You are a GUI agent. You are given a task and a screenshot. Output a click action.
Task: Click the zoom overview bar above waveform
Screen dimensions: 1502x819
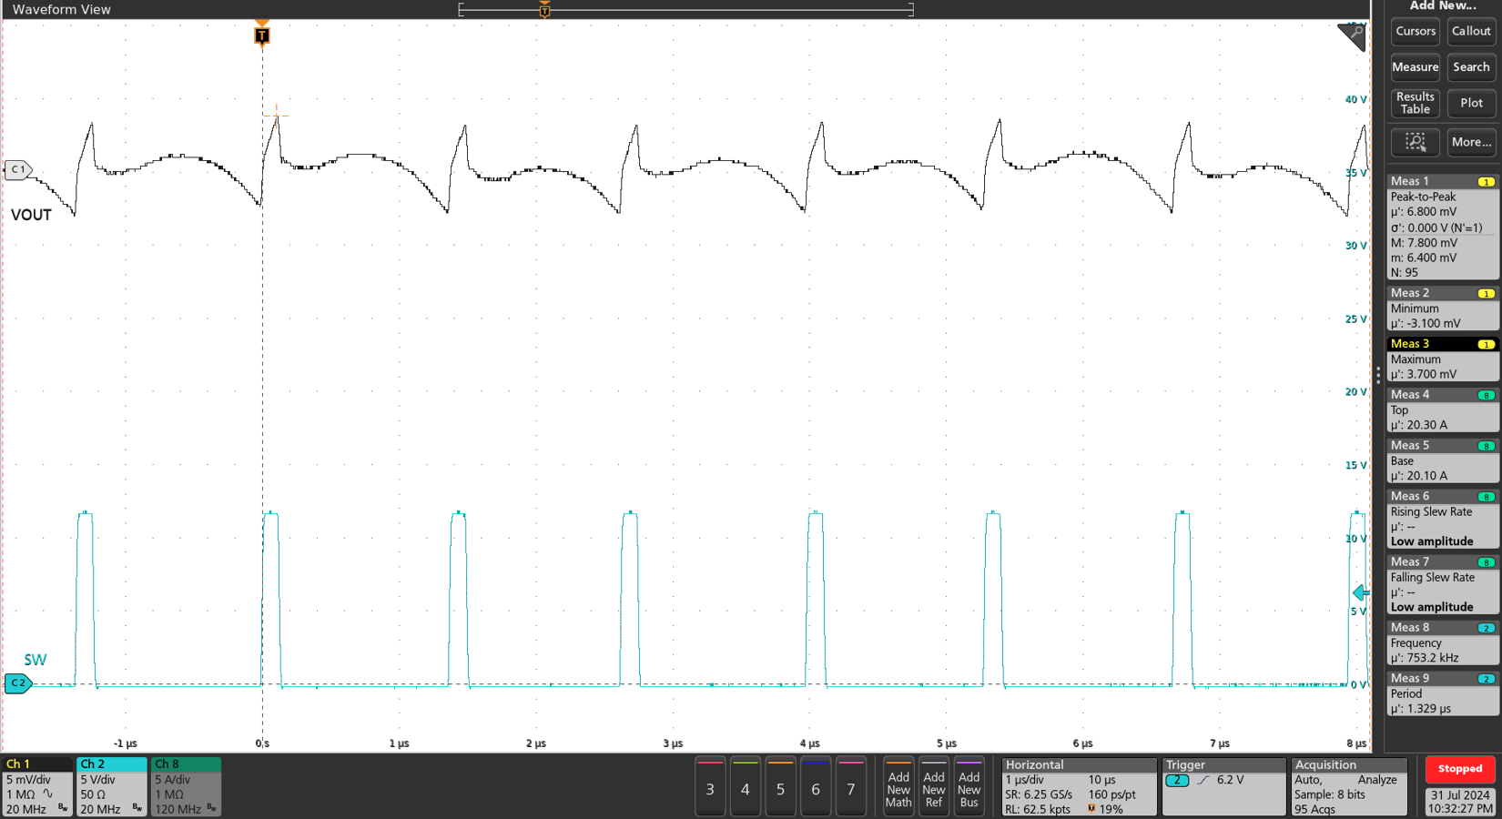click(685, 10)
